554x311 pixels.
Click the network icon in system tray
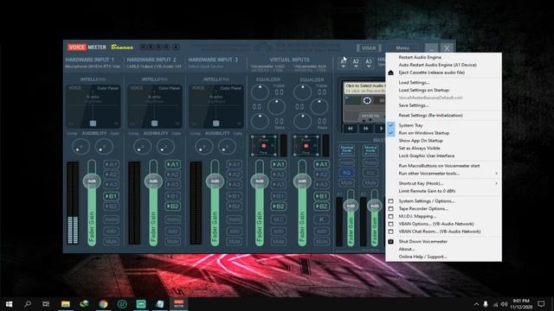[495, 304]
